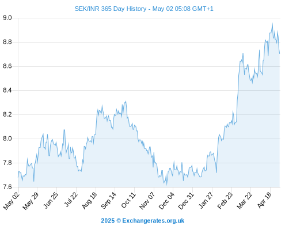Select the Dec 31 date label
The image size is (285, 230).
186,200
